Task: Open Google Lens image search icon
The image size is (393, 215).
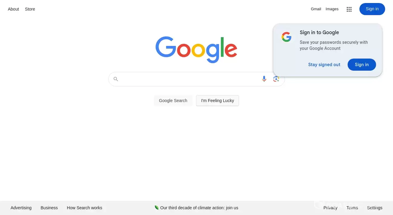Action: pos(276,79)
